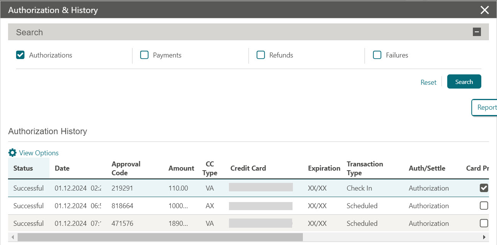Viewport: 497px width, 245px height.
Task: Click the Transaction Type column header
Action: 364,168
